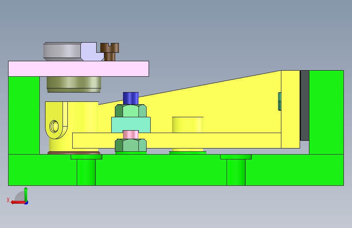Click the right counterbored hole in base
This screenshot has width=352, height=228.
236,170
